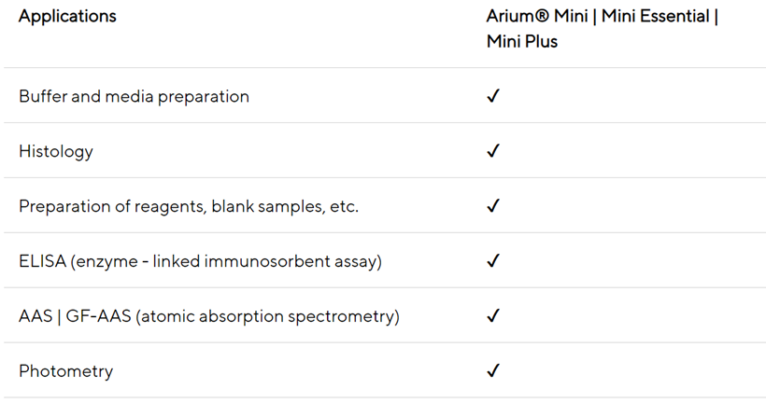Click the checkmark in the ELISA row

(x=493, y=261)
